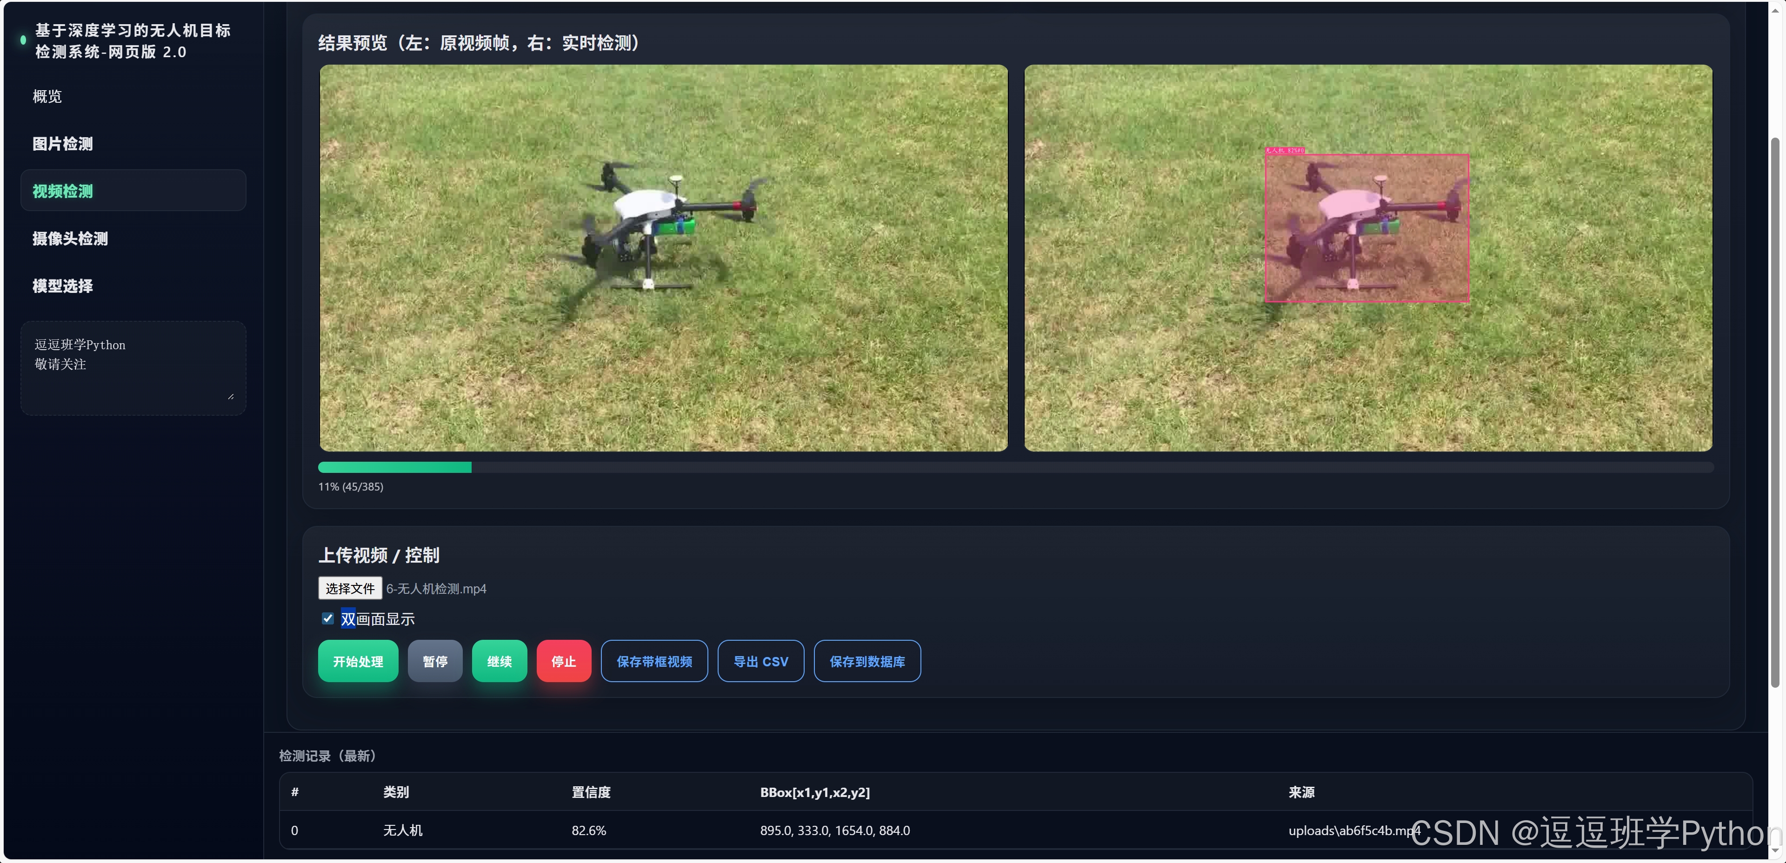Select the 视频检测 sidebar item
The height and width of the screenshot is (863, 1786).
click(x=62, y=191)
